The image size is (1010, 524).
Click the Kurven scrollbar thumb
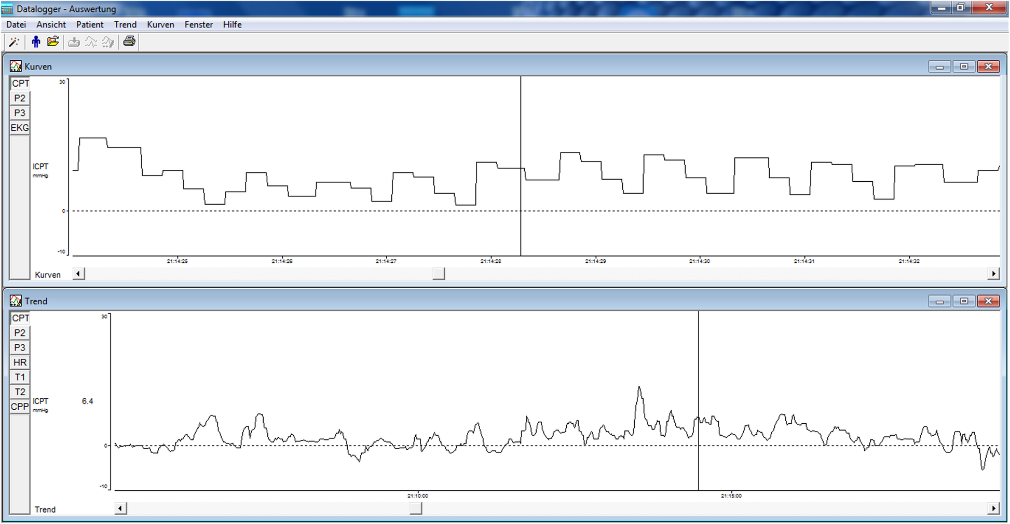coord(439,274)
